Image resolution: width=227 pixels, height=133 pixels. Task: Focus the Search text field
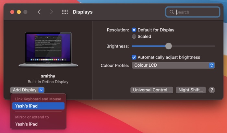[x=196, y=12]
